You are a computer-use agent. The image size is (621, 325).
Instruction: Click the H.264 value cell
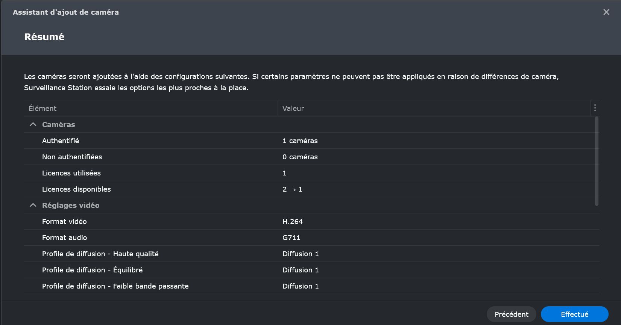293,221
